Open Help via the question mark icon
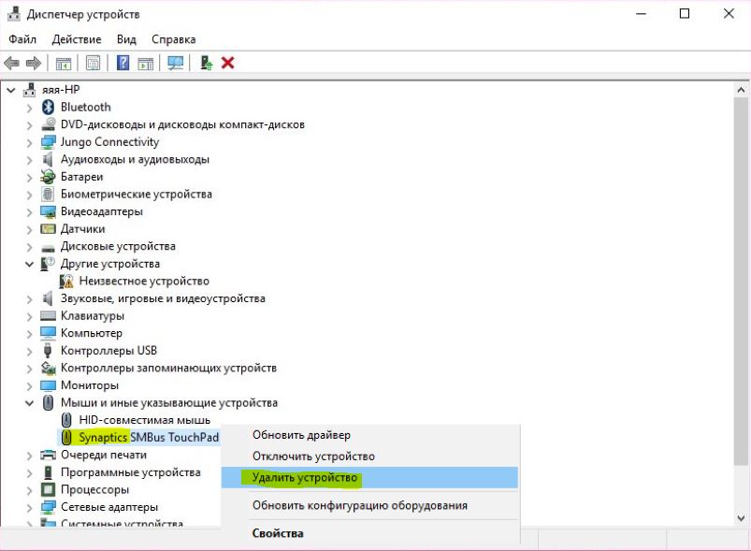Screen dimensions: 751x551 pyautogui.click(x=123, y=63)
